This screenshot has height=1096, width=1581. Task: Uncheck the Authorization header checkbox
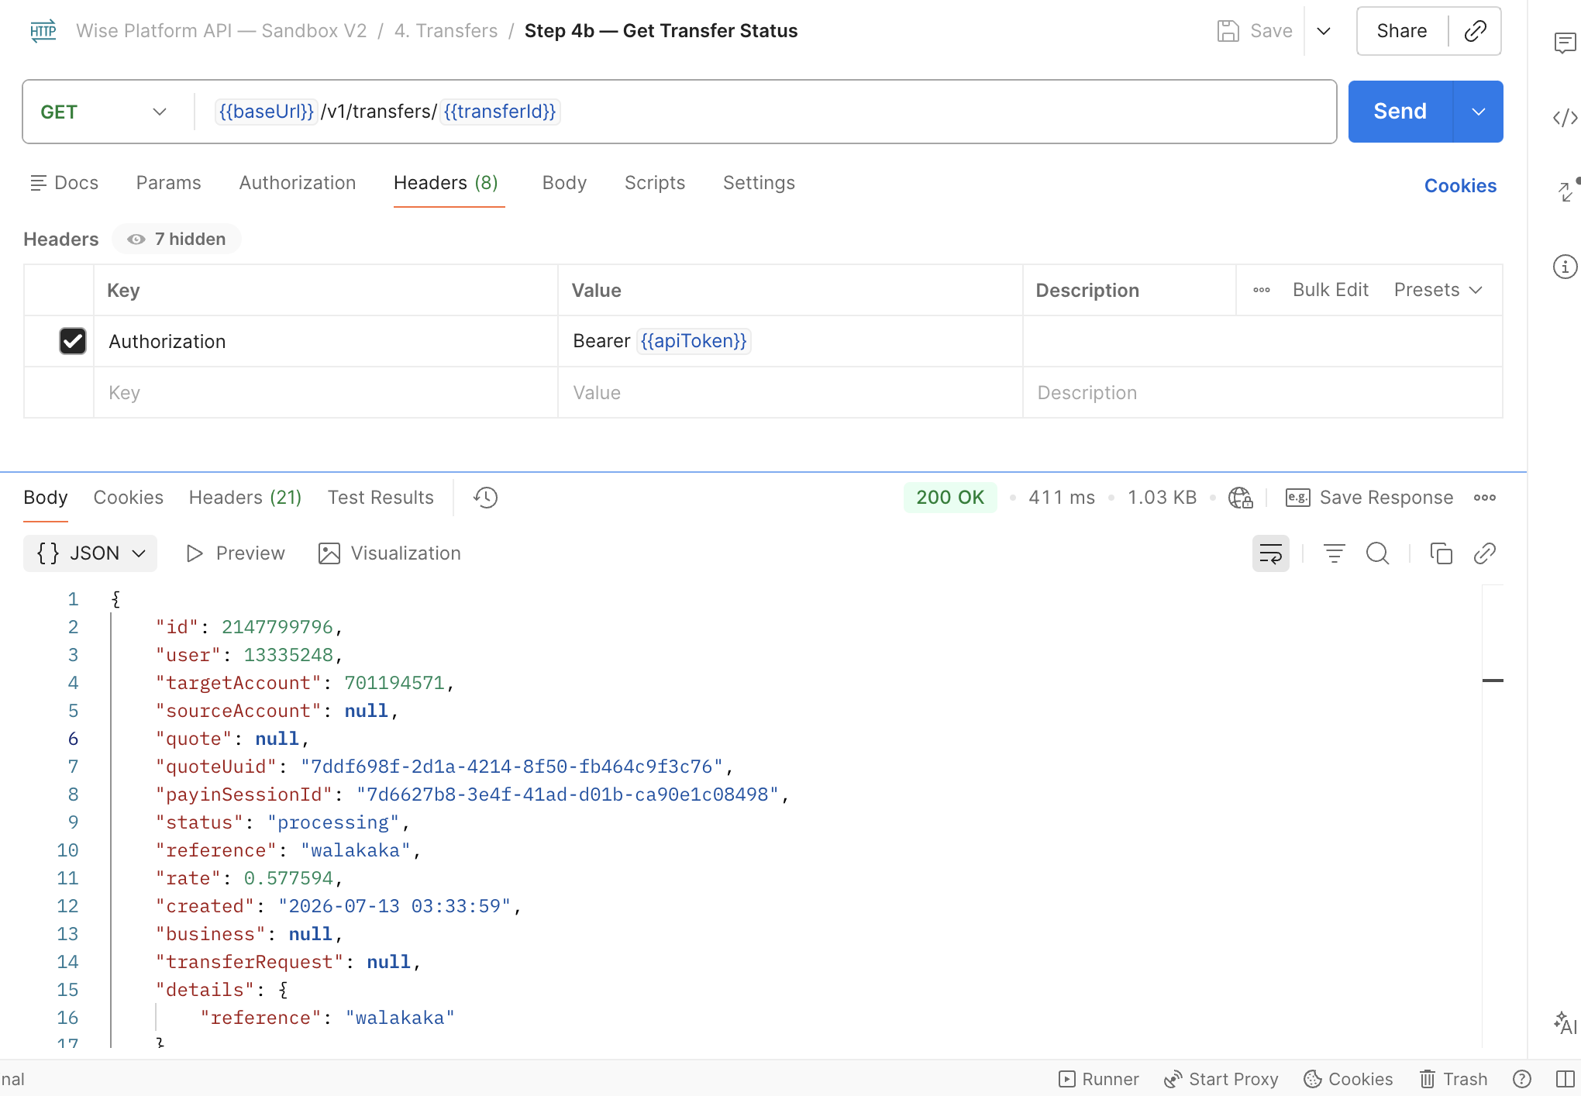tap(73, 341)
